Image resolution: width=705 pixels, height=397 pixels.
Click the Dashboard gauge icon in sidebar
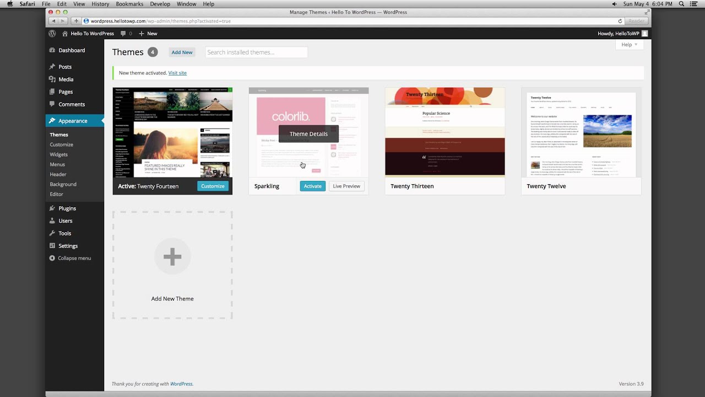(x=52, y=50)
